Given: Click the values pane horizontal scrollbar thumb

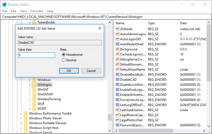Looking at the screenshot, I should (x=146, y=131).
